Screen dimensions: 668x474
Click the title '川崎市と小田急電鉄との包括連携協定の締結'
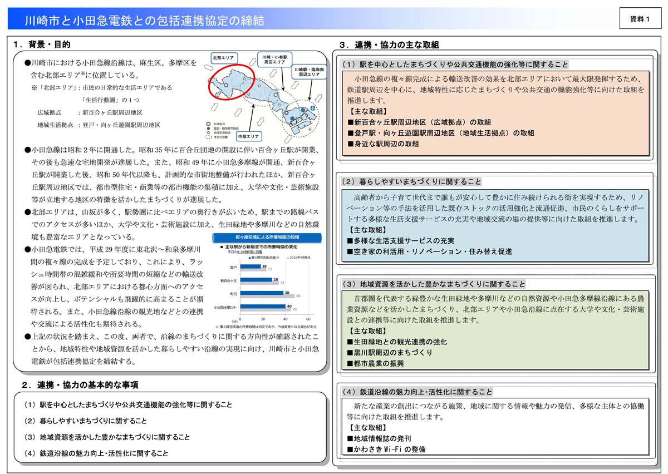(x=144, y=21)
